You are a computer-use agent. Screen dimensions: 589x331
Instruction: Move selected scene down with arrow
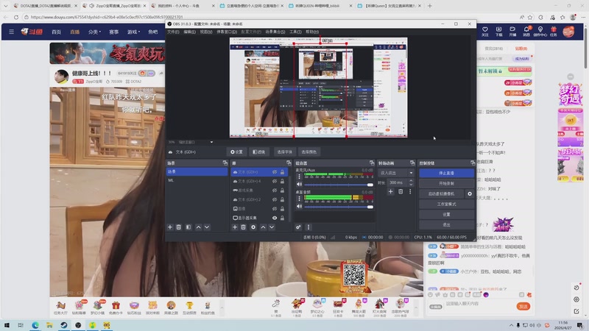pyautogui.click(x=207, y=227)
